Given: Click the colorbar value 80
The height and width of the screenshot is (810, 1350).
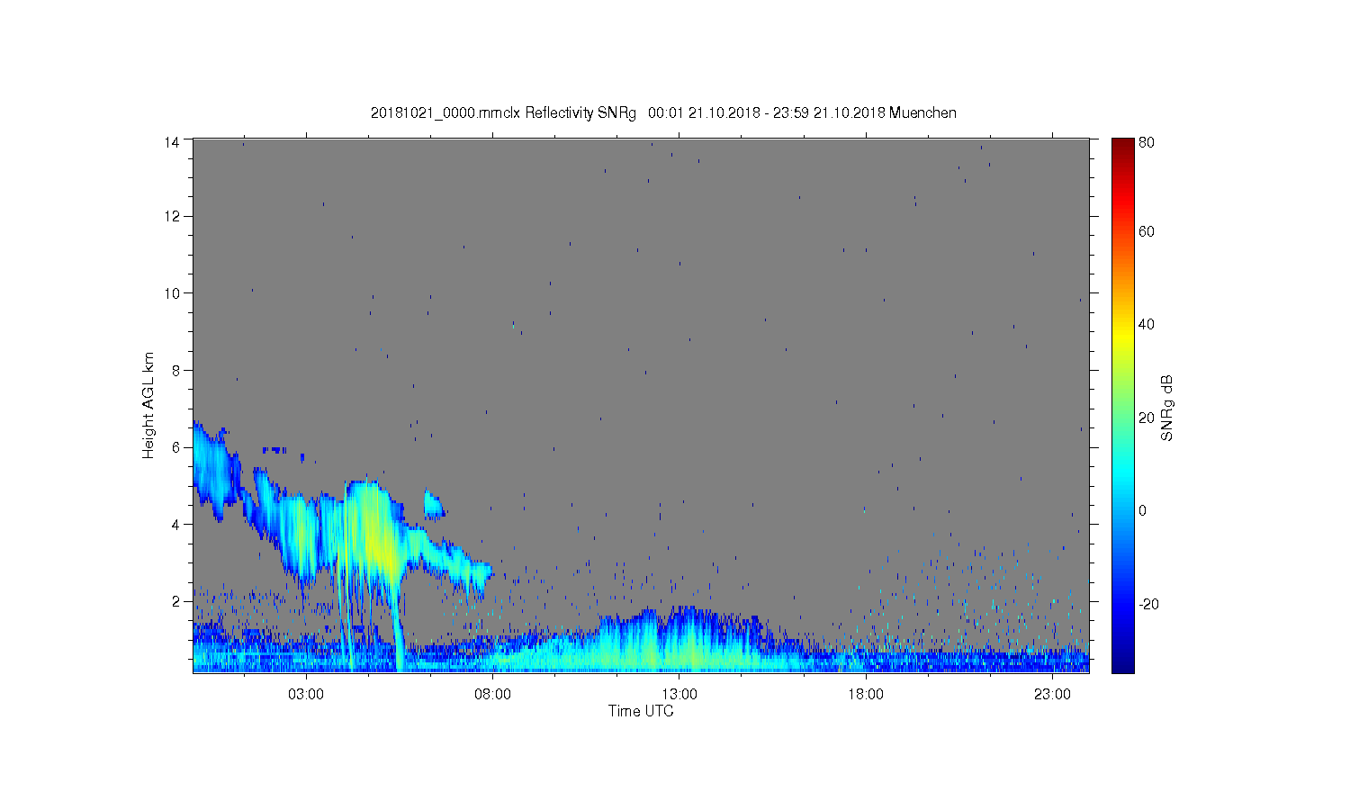Looking at the screenshot, I should (1147, 142).
